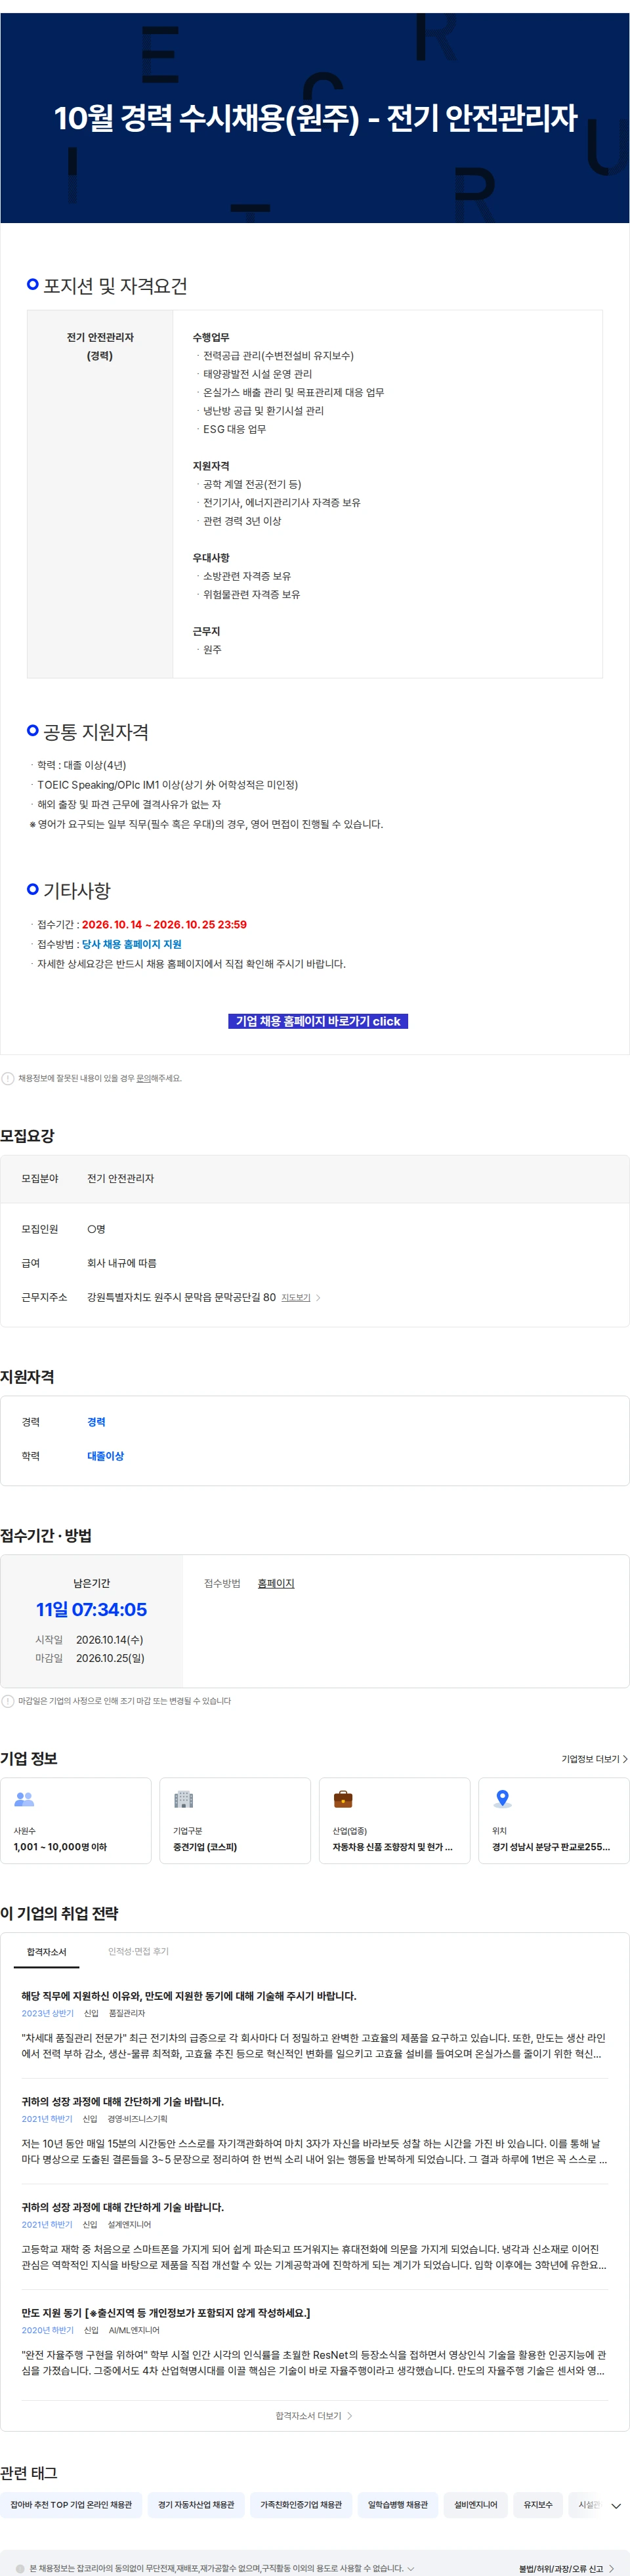Select tag 일학습병행 채용관
Viewport: 630px width, 2576px height.
[x=397, y=2504]
